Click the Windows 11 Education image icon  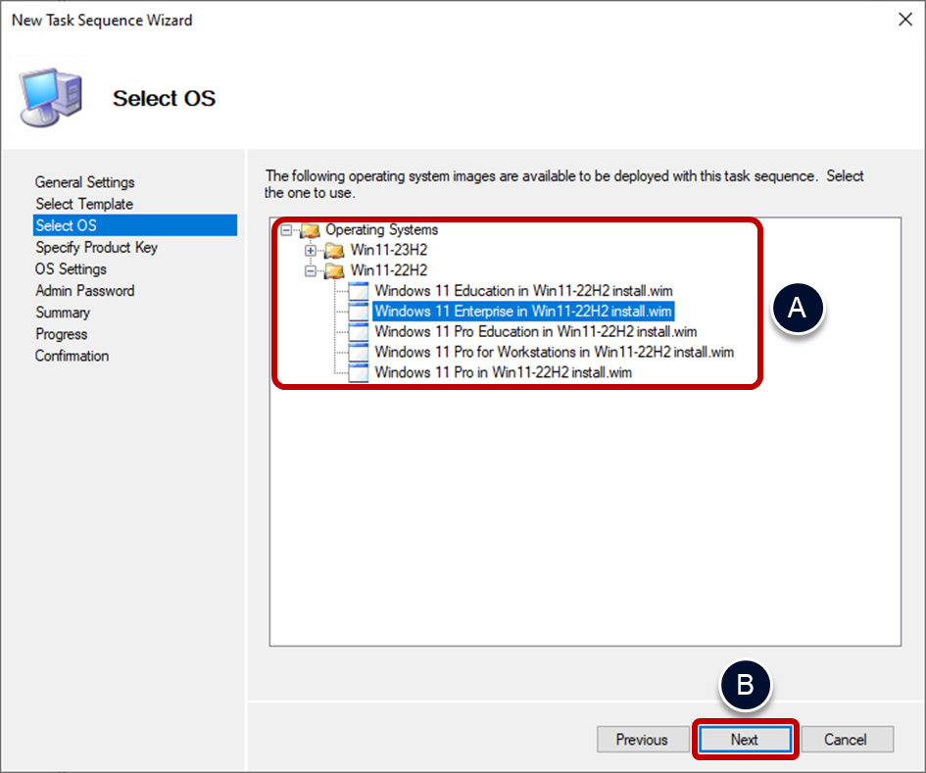359,290
